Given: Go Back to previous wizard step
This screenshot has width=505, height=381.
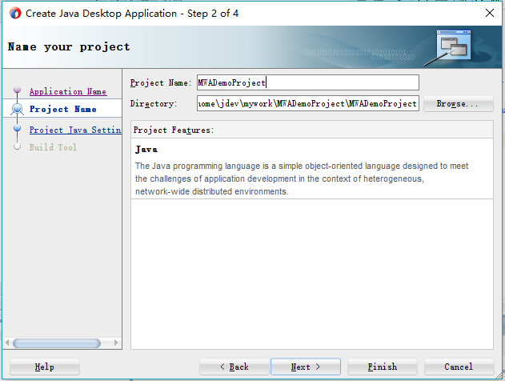Looking at the screenshot, I should [x=234, y=367].
